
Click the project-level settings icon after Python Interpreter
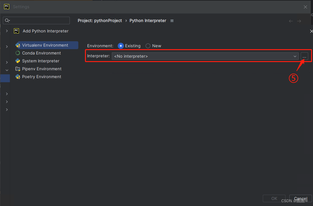pyautogui.click(x=172, y=21)
